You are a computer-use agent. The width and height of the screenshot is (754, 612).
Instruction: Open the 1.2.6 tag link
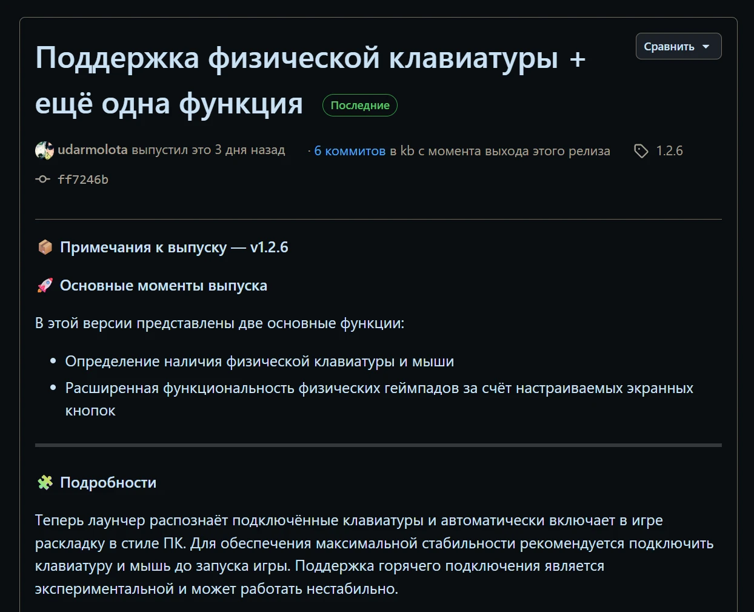[669, 151]
